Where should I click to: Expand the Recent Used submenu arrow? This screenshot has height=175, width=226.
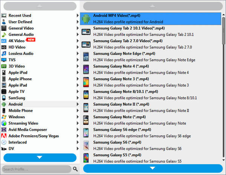[x=78, y=15]
